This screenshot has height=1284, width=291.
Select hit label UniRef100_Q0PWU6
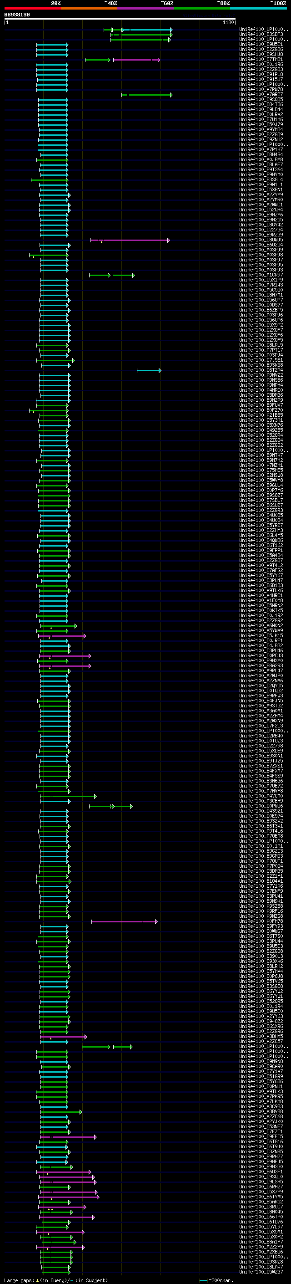261,806
